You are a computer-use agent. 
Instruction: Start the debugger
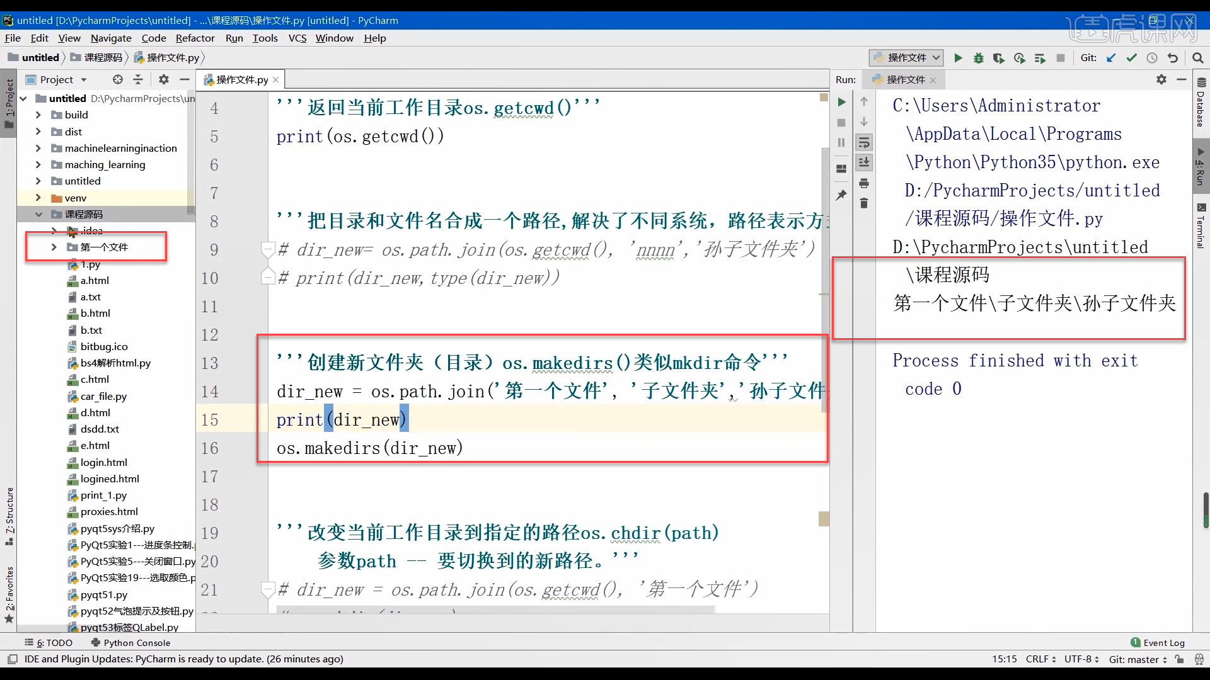tap(978, 58)
